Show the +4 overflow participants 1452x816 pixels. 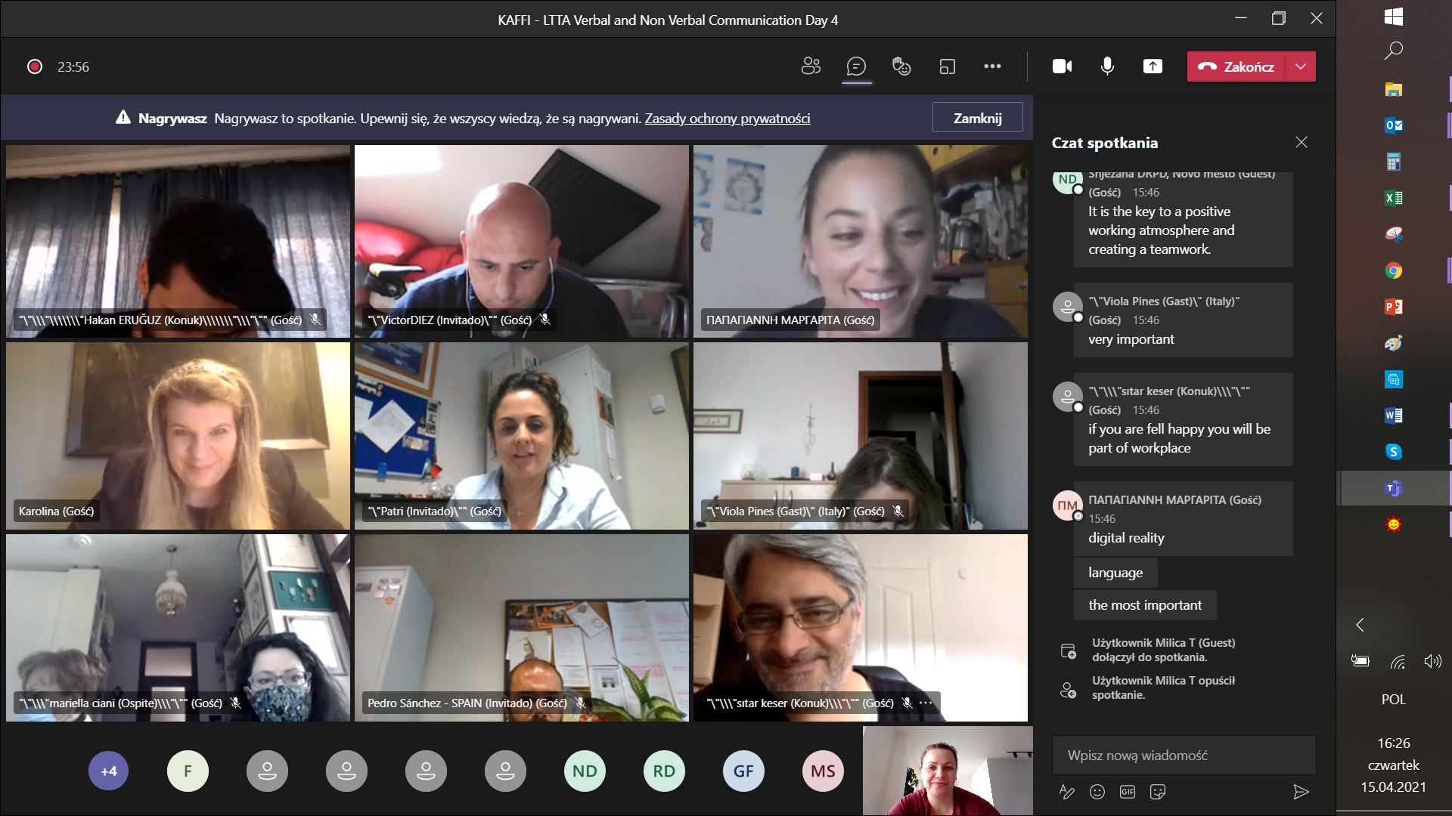point(109,771)
